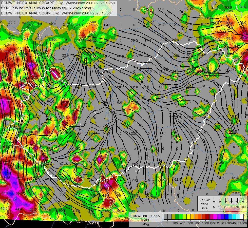Click the SYNOP wind arrow above 10
Image resolution: width=248 pixels, height=228 pixels.
tap(220, 200)
